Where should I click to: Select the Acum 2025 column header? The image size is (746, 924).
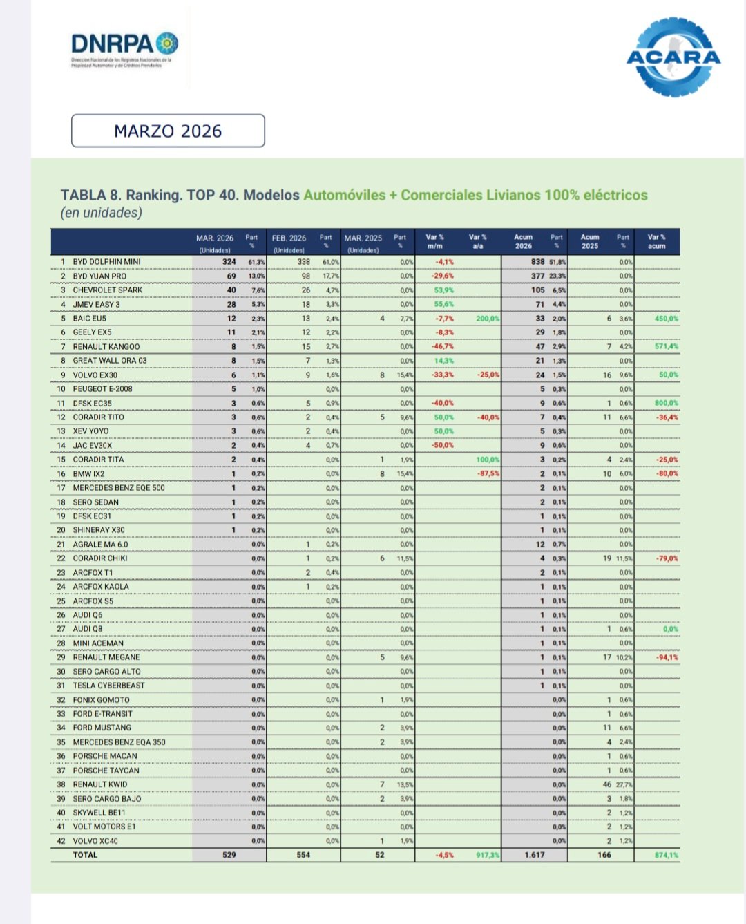pyautogui.click(x=590, y=241)
